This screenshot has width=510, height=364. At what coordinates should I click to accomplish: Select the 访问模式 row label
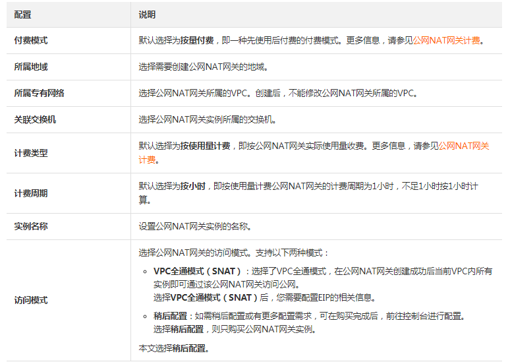31,300
